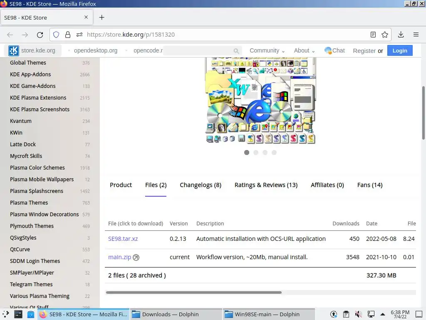Download the SE98.tar.xz file
The width and height of the screenshot is (426, 320).
pyautogui.click(x=123, y=239)
